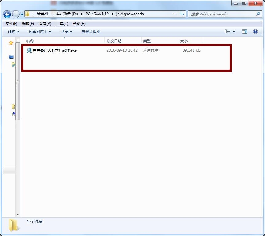Click jhkhgxdwaasda in the address path

click(x=130, y=14)
